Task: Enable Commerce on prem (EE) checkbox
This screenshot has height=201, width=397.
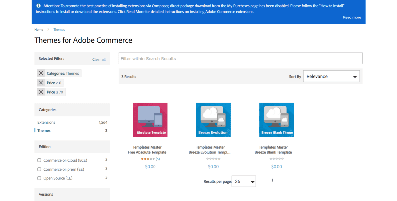Action: click(39, 169)
